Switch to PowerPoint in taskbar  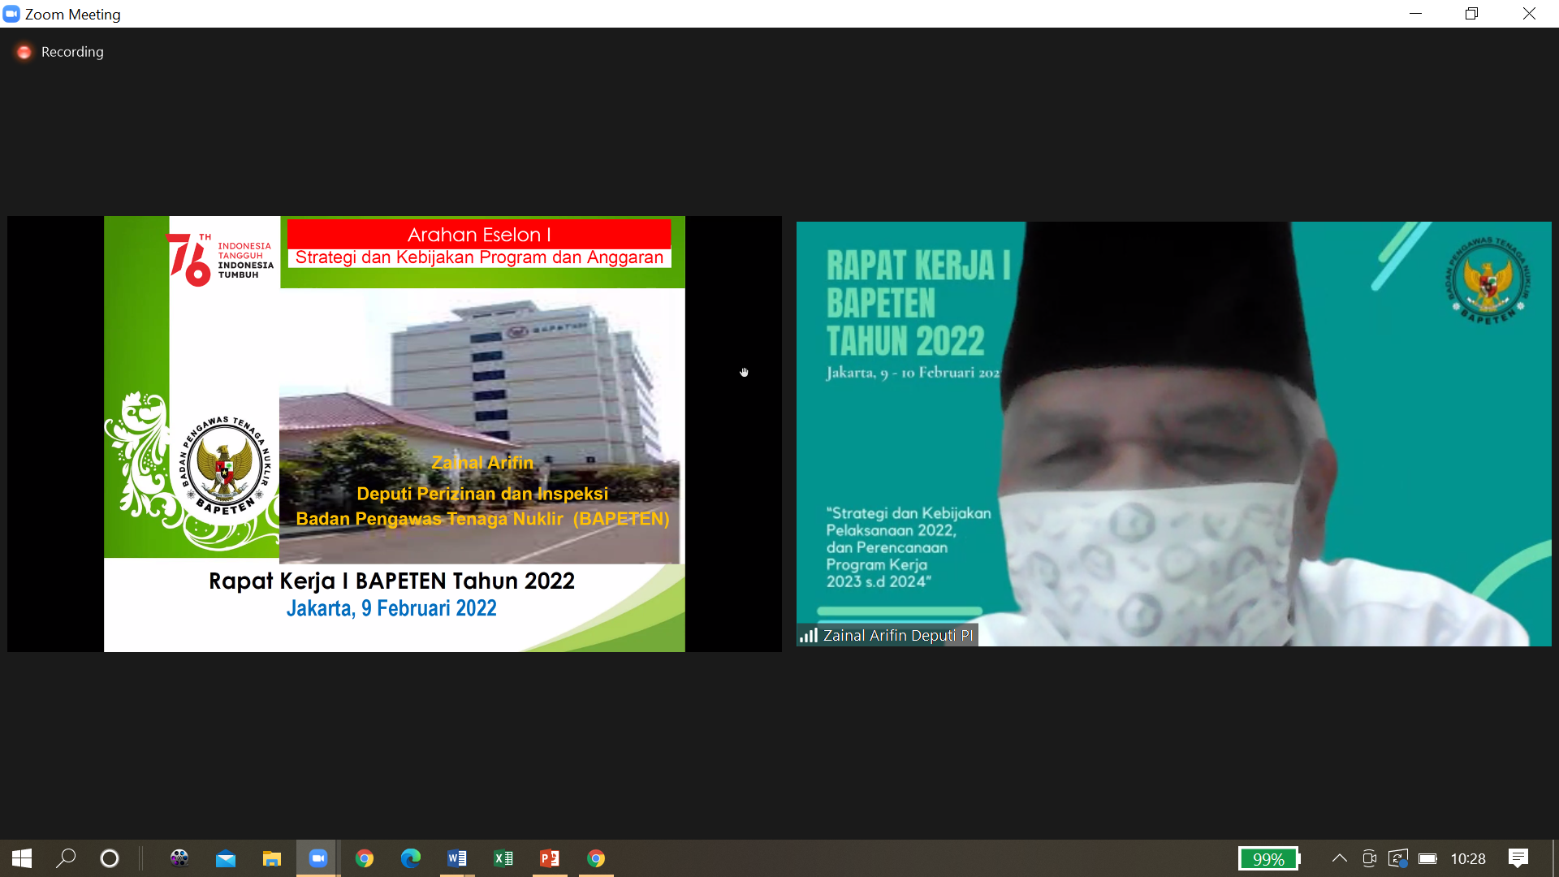pos(550,858)
